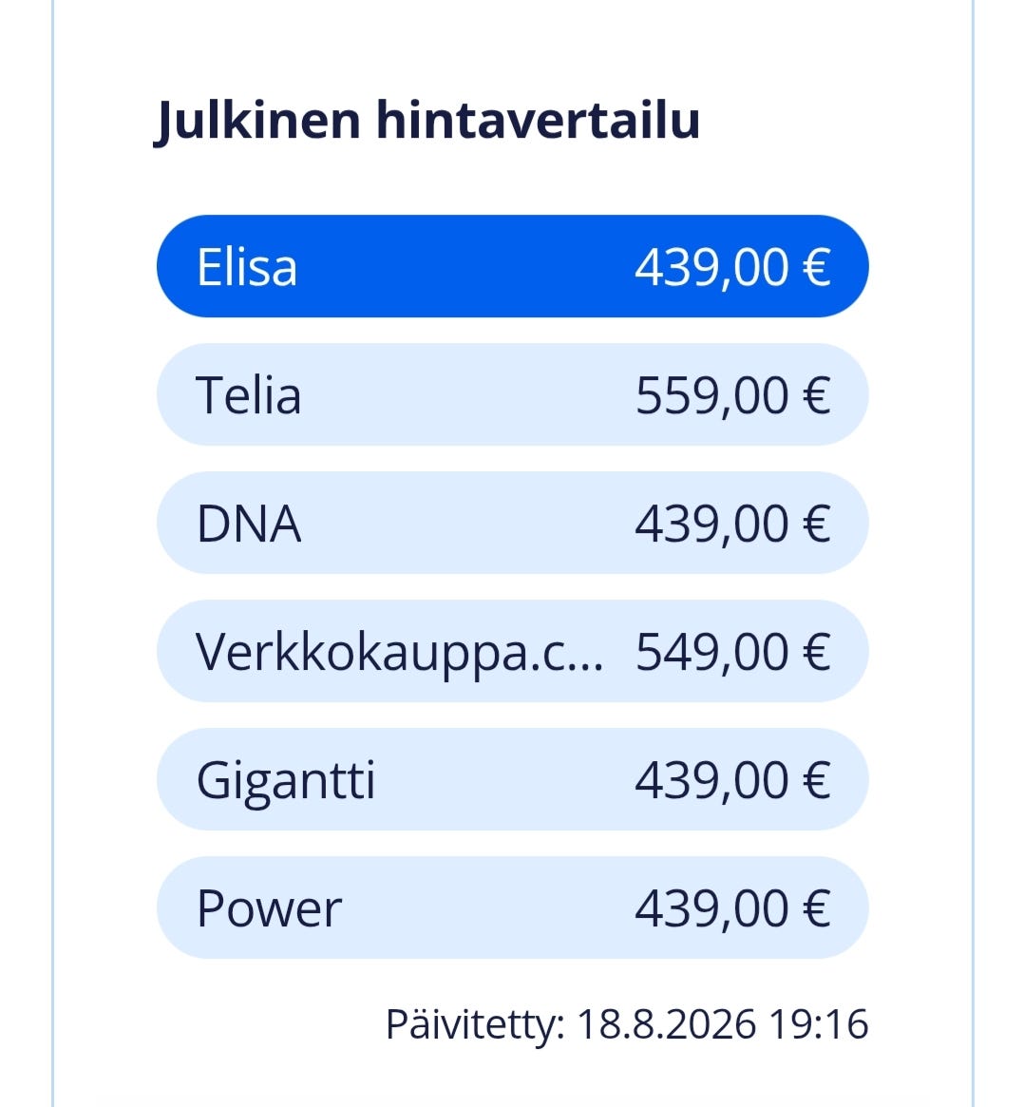Click the Telia 559,00 € price
The width and height of the screenshot is (1024, 1107).
click(732, 396)
